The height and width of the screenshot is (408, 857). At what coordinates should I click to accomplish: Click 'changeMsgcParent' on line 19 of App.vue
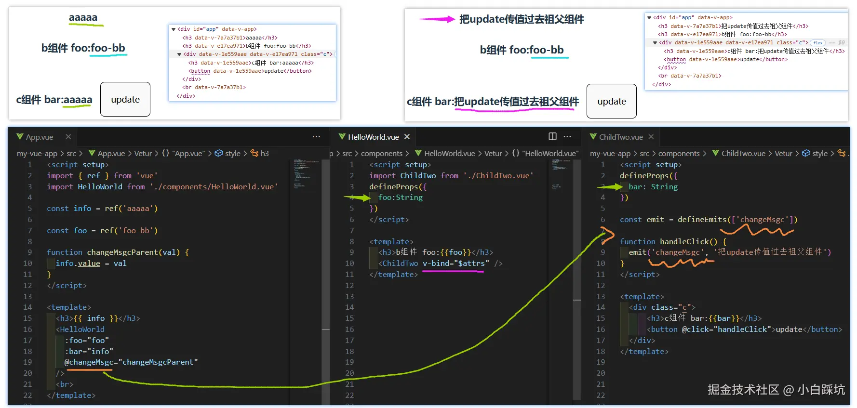(x=158, y=362)
